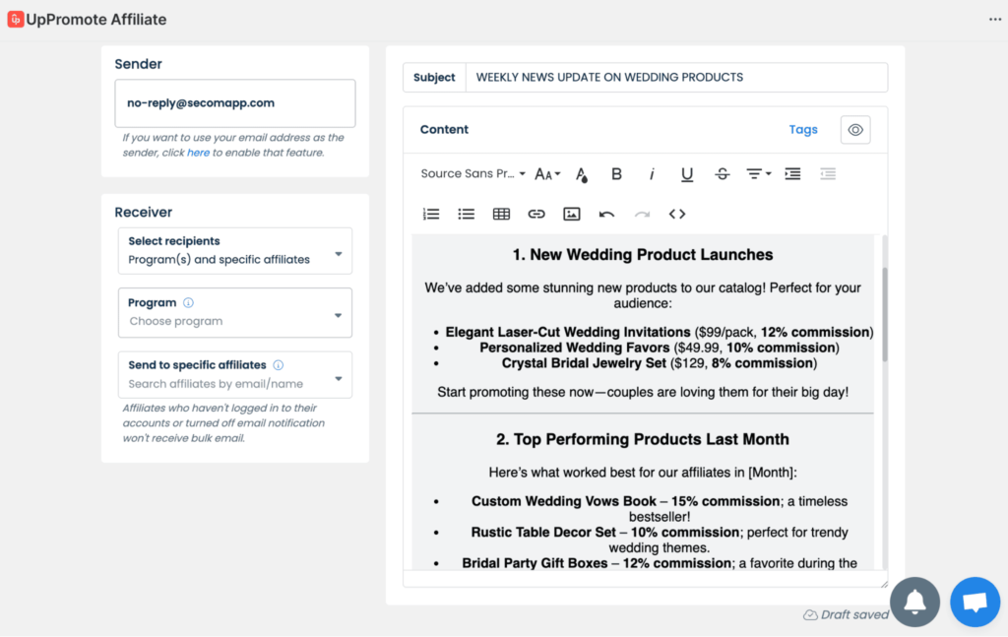The height and width of the screenshot is (637, 1008).
Task: Insert a hyperlink in the email
Action: pyautogui.click(x=536, y=214)
